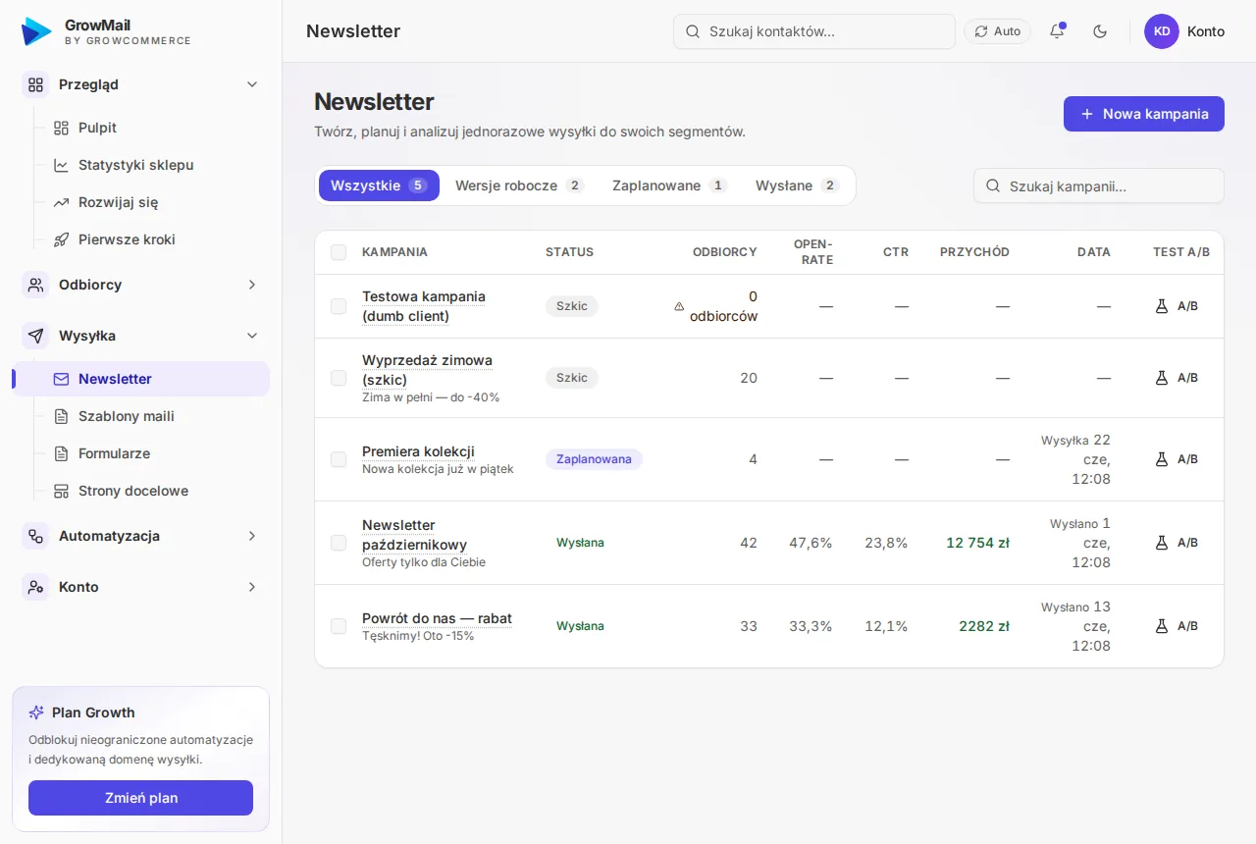Switch to the Wersje robocze tab

[x=519, y=185]
